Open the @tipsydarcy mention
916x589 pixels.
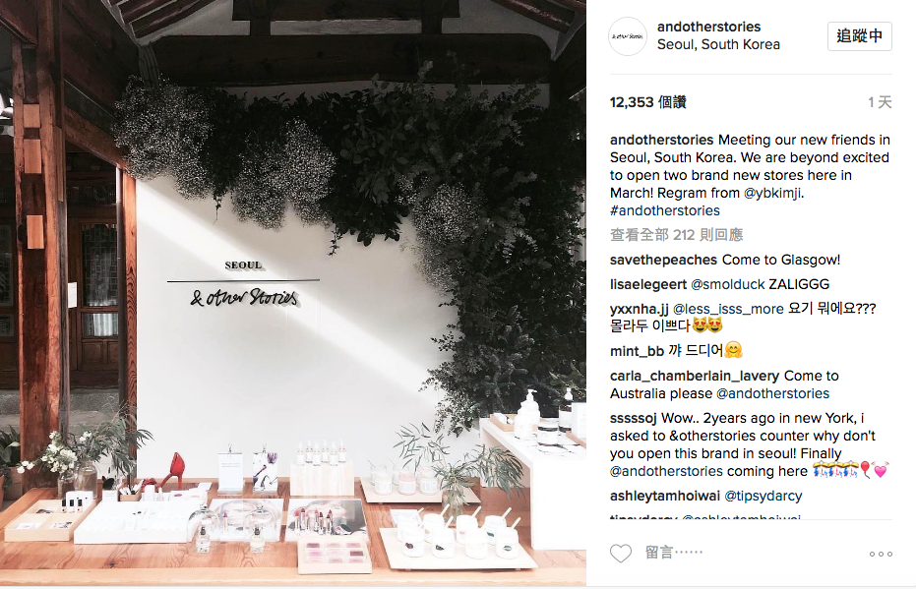point(763,497)
